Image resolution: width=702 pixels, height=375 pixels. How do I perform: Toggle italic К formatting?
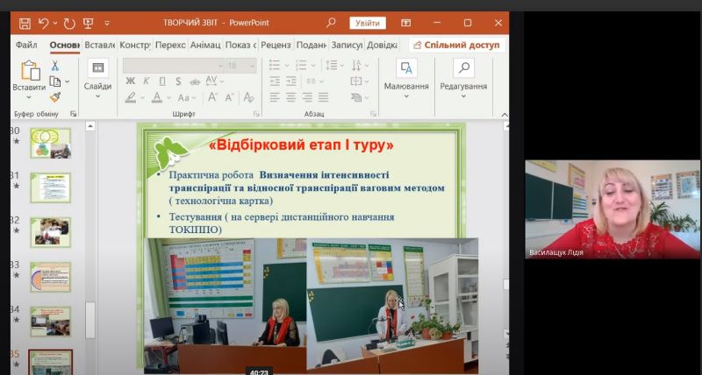146,81
